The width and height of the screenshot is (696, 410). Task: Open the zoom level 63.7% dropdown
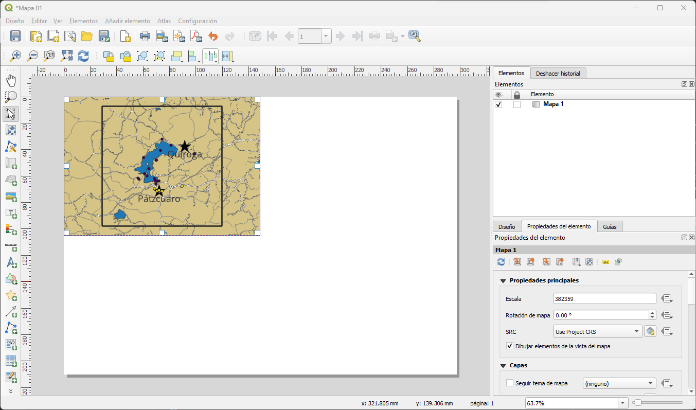click(623, 403)
